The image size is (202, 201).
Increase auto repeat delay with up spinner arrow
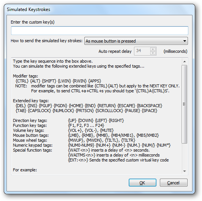click(x=153, y=49)
